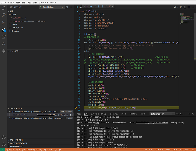This screenshot has width=196, height=151.
Task: Expand the Global variables scope
Action: coord(14,24)
